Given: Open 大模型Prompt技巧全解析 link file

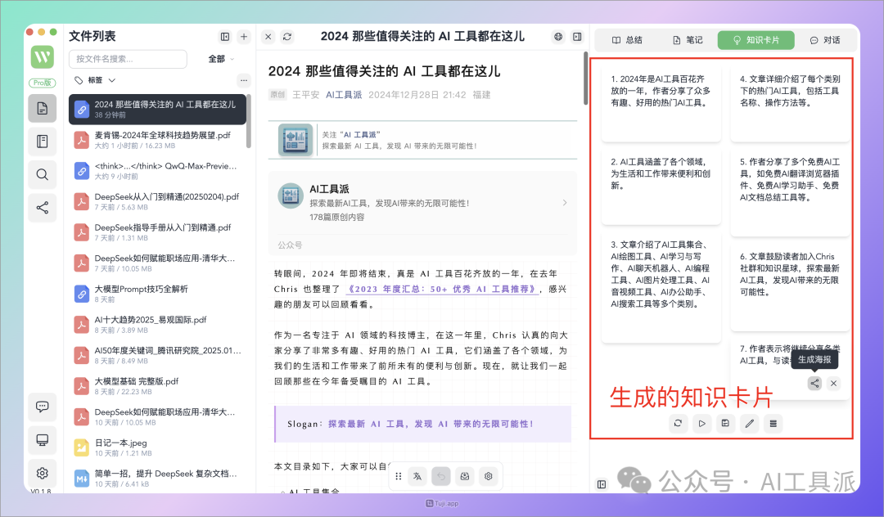Looking at the screenshot, I should click(157, 294).
